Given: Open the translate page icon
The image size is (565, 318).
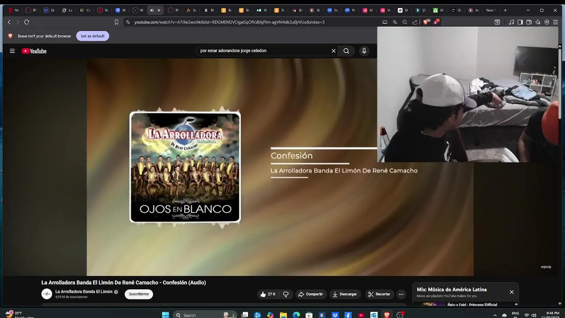Looking at the screenshot, I should coord(395,22).
